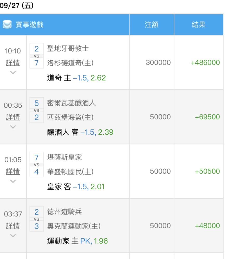The height and width of the screenshot is (259, 228).
Task: Select the 運動家 主 PK, 1.96 bet line
Action: tap(77, 241)
